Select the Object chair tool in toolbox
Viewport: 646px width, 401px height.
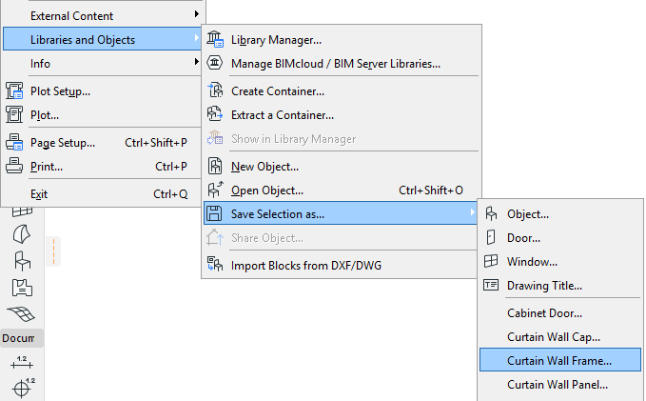point(20,261)
